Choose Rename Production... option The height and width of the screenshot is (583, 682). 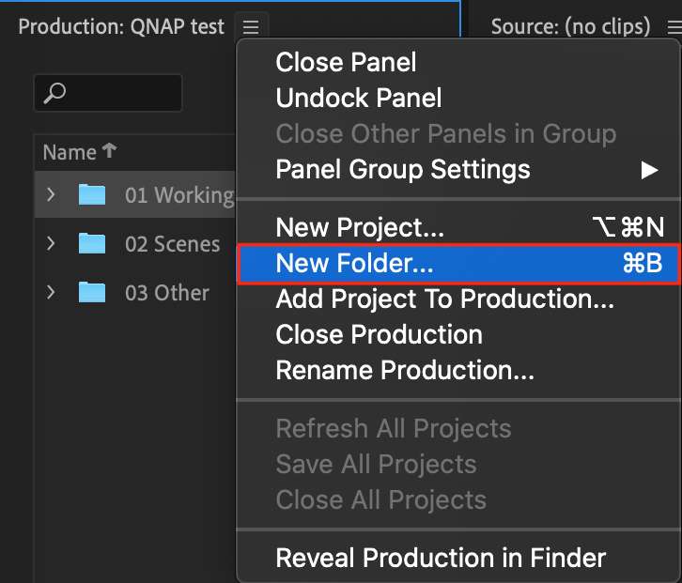(458, 370)
